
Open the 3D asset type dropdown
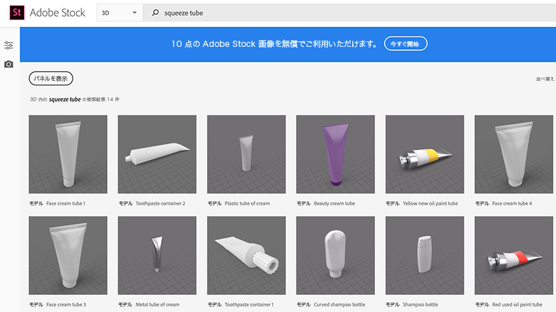(x=120, y=13)
